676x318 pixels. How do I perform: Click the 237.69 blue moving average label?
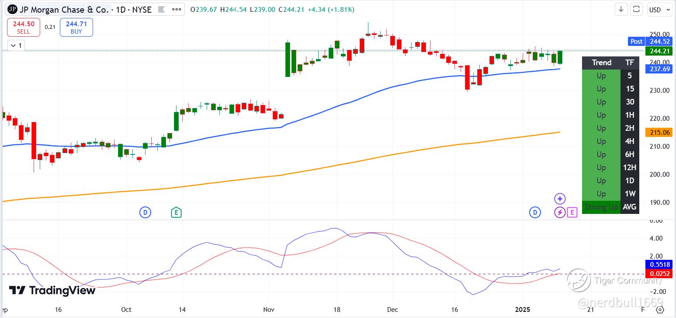659,69
